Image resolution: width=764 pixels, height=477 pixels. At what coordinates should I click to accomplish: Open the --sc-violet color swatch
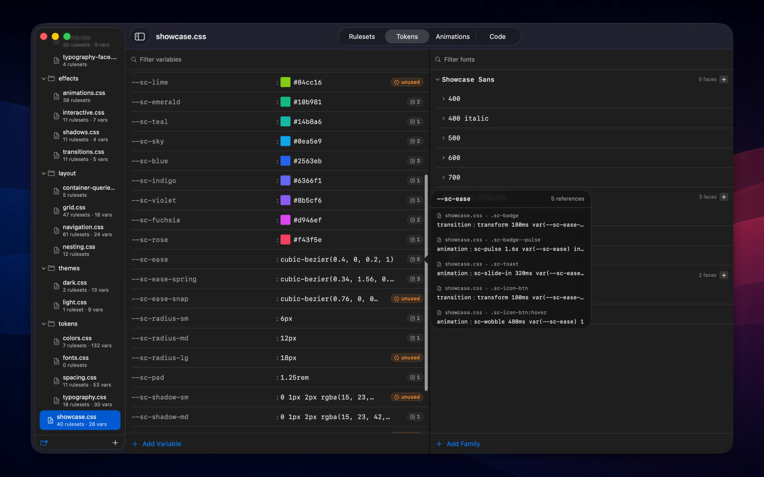point(285,200)
